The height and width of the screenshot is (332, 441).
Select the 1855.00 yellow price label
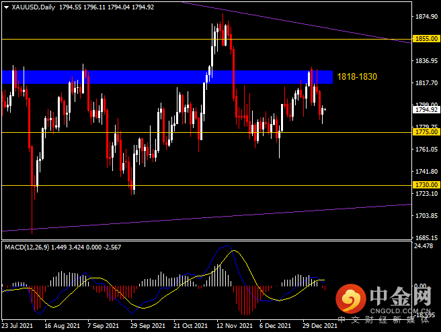click(426, 39)
